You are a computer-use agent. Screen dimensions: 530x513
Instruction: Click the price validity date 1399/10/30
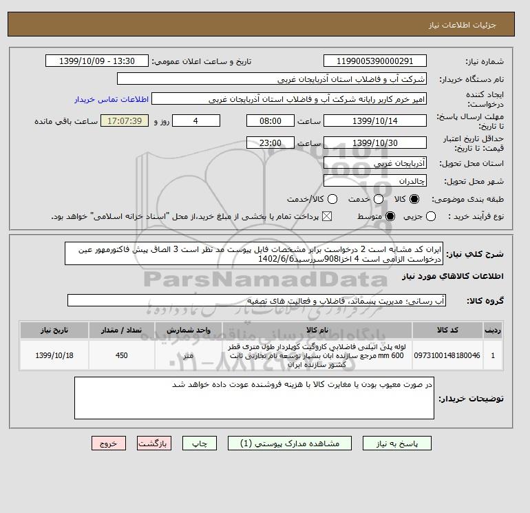tap(375, 143)
